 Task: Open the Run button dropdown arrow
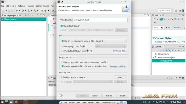[26, 11]
